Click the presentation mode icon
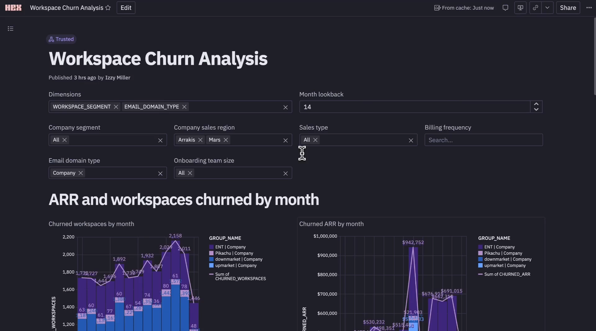Screen dimensions: 596x331 [x=520, y=8]
